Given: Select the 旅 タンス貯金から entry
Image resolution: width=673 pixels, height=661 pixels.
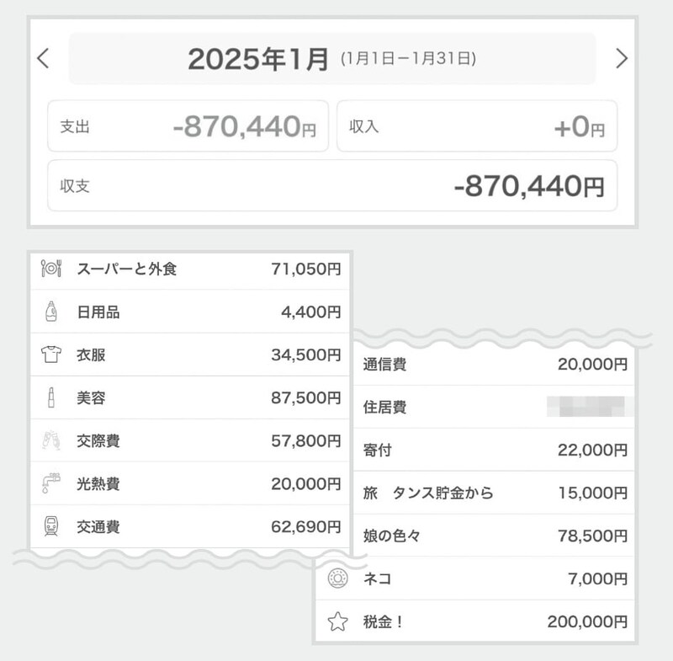Looking at the screenshot, I should (x=492, y=491).
